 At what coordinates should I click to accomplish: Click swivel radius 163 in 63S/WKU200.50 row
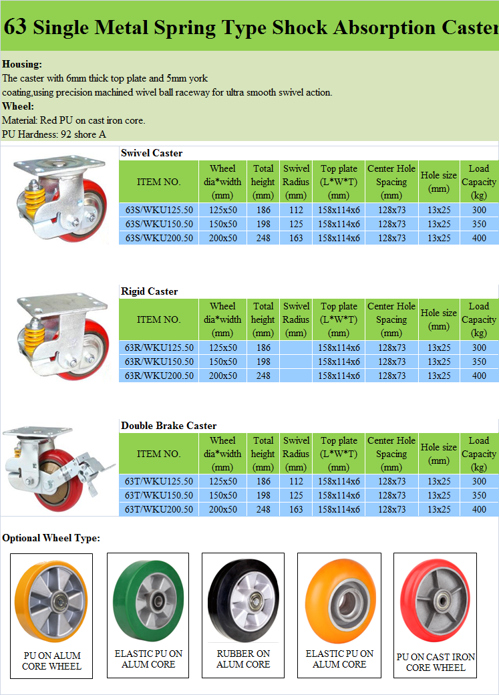[x=296, y=238]
